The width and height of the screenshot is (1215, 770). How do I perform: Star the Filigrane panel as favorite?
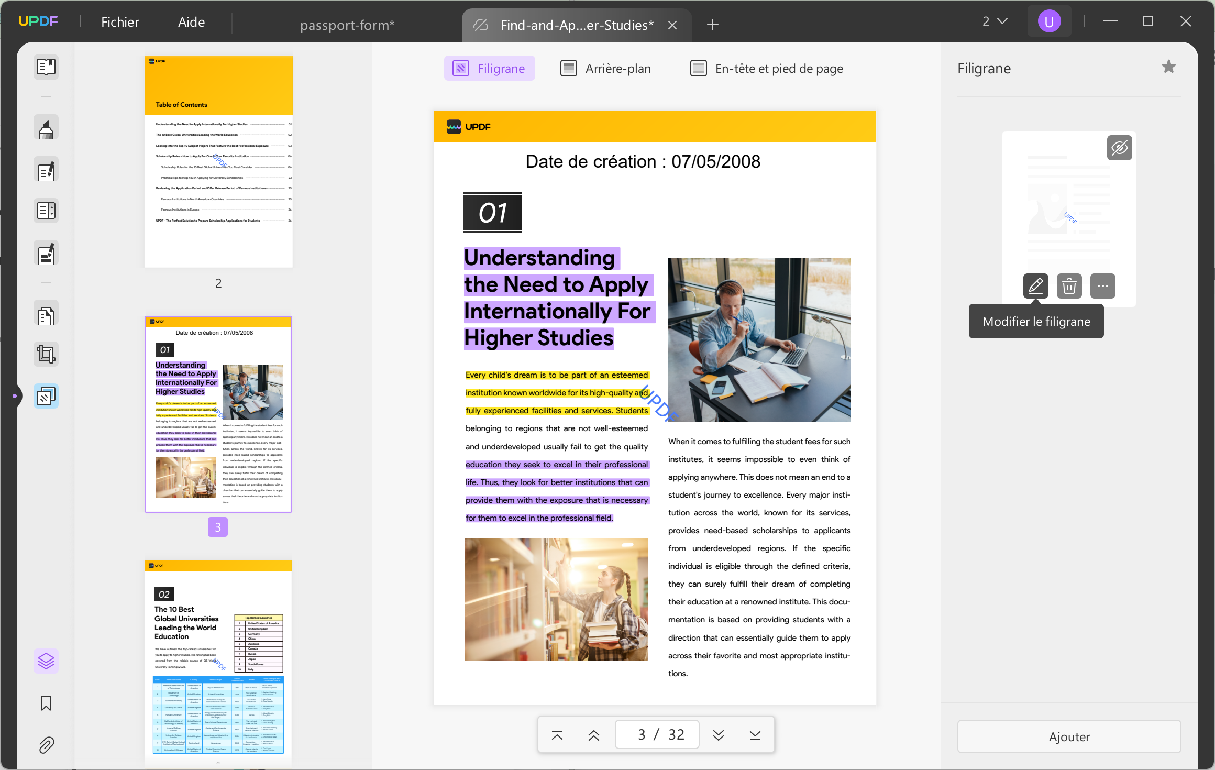(x=1169, y=67)
